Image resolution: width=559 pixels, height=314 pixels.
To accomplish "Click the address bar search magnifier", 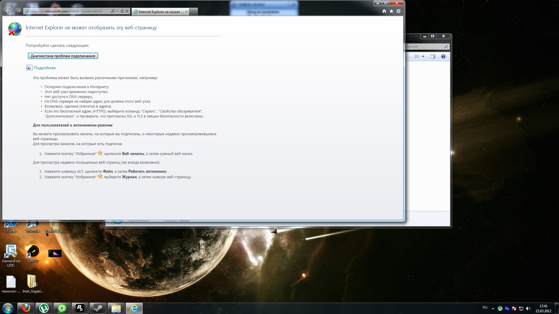I will click(113, 11).
